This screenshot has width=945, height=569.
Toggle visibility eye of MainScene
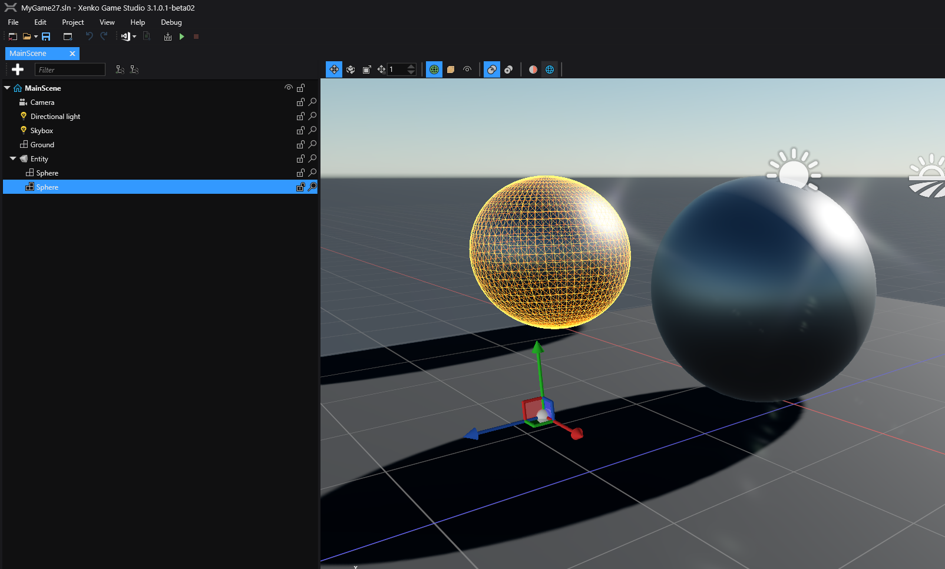289,88
